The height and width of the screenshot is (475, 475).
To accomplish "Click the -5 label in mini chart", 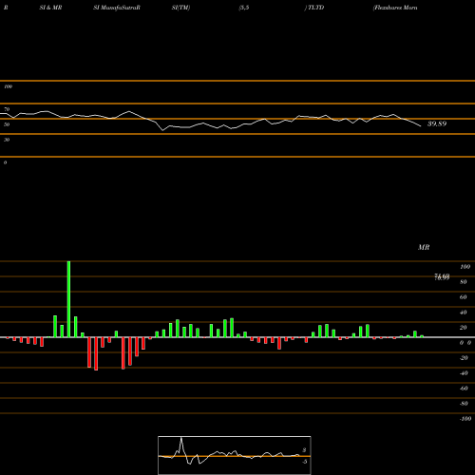I will tap(304, 462).
